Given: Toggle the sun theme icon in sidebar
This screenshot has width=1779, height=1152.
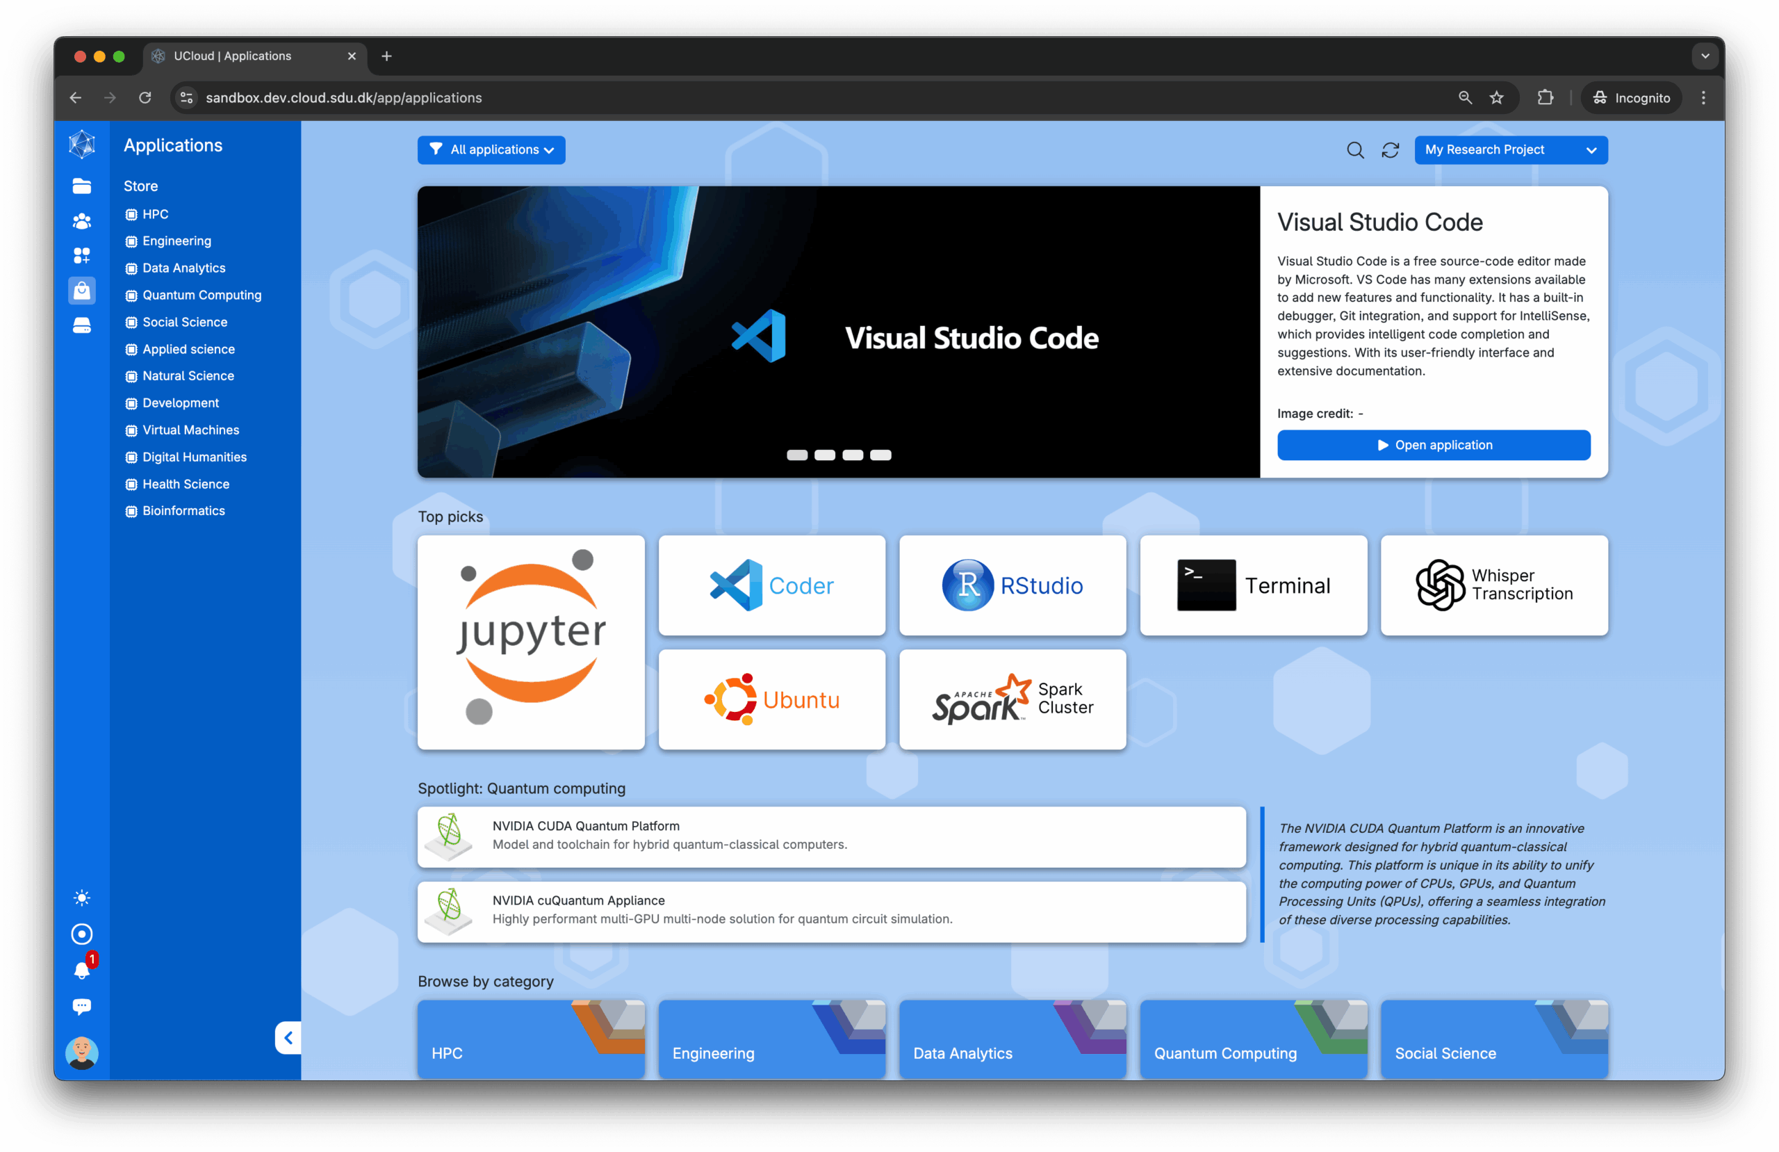Looking at the screenshot, I should point(81,898).
